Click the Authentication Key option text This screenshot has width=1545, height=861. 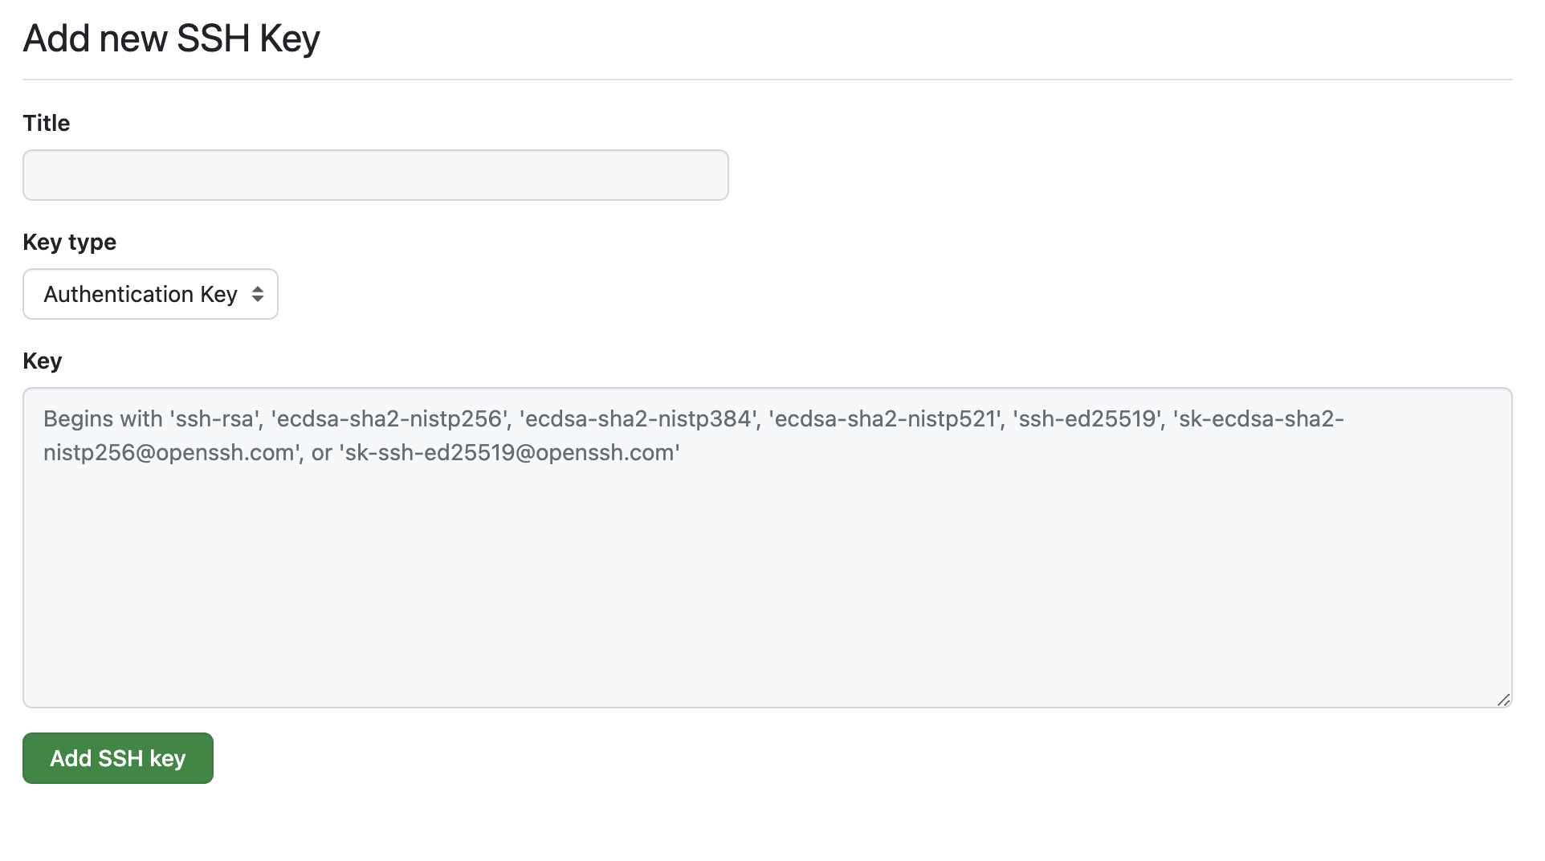coord(141,294)
